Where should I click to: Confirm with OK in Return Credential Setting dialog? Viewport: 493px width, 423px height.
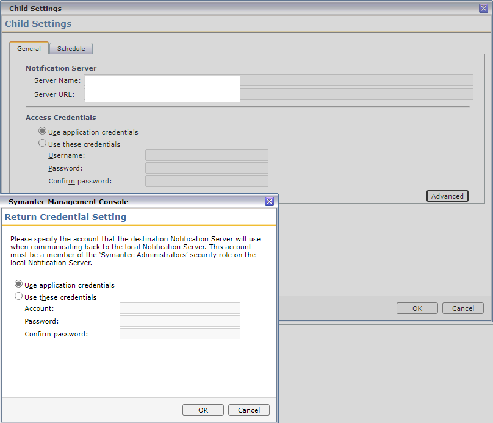(x=203, y=410)
